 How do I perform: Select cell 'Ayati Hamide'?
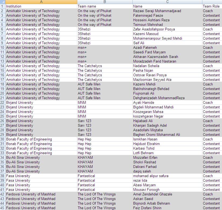point(167,102)
